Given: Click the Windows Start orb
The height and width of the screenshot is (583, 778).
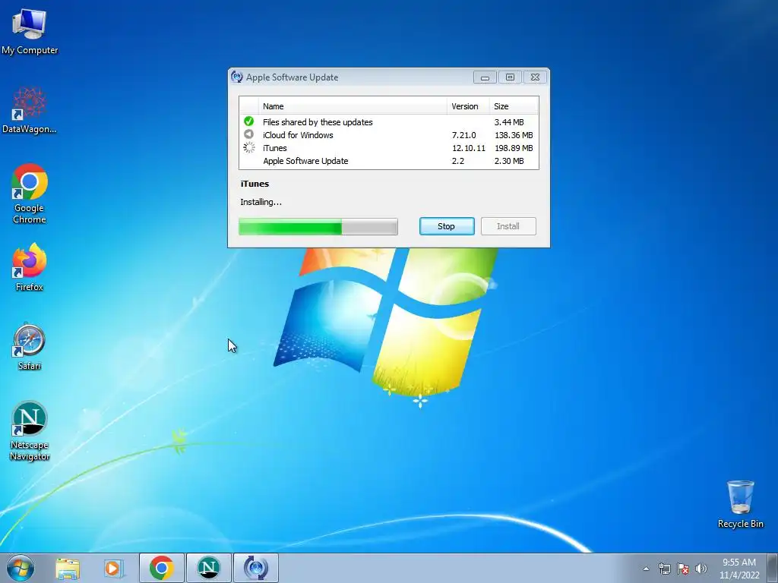Looking at the screenshot, I should tap(21, 568).
